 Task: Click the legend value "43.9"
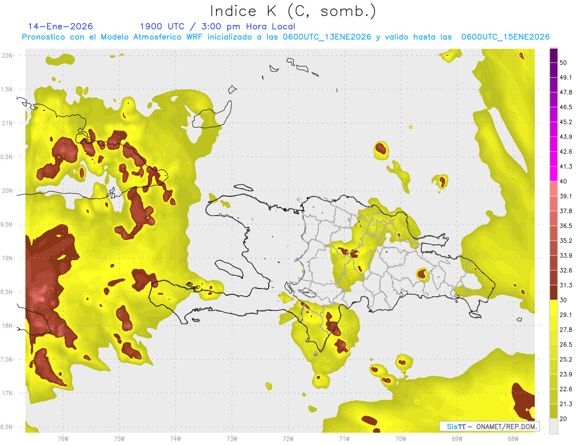566,137
